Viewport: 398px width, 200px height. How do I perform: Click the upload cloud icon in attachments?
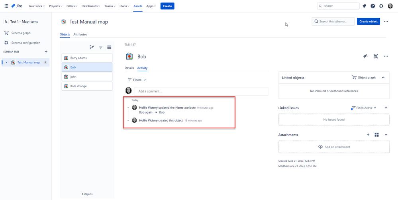[x=320, y=147]
